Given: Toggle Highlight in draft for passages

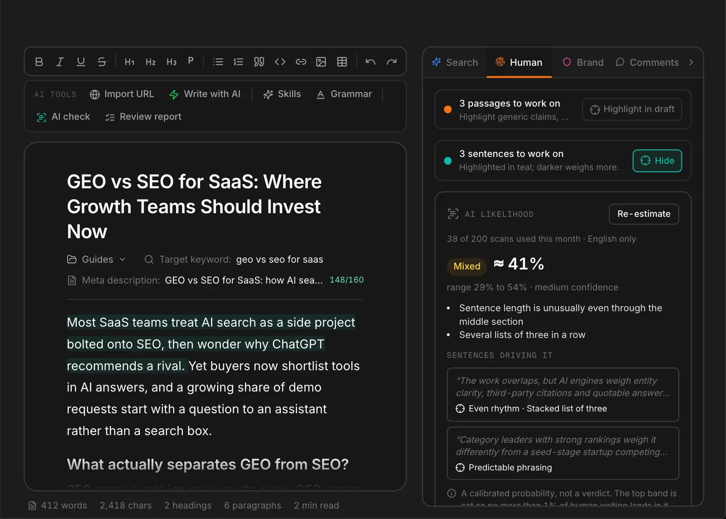Looking at the screenshot, I should click(x=632, y=109).
